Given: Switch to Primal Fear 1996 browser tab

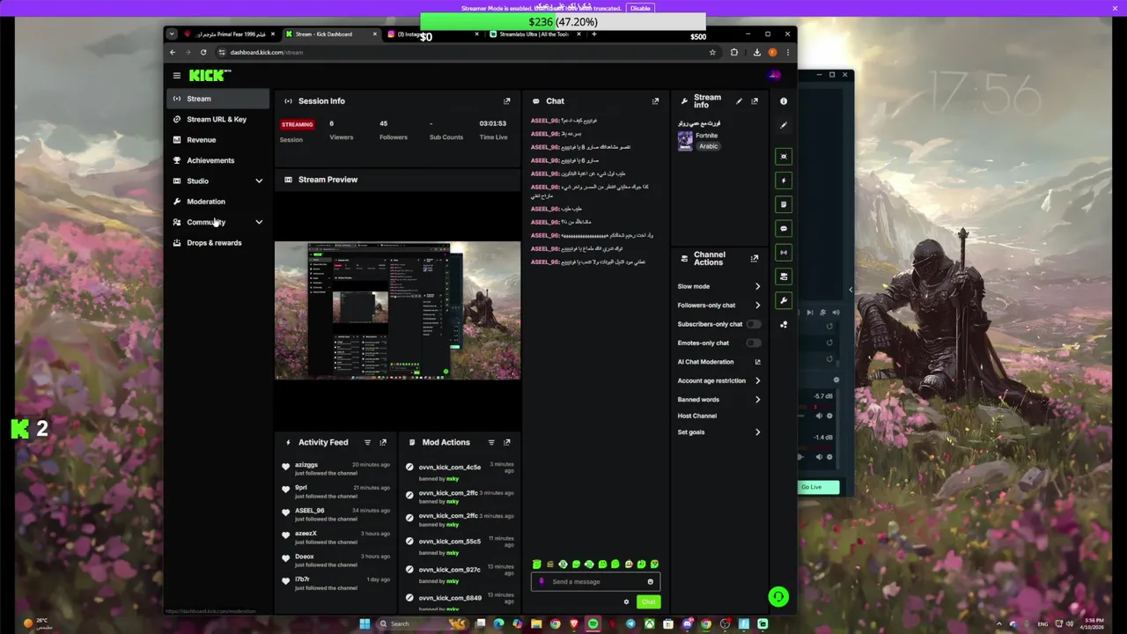Looking at the screenshot, I should pos(229,34).
